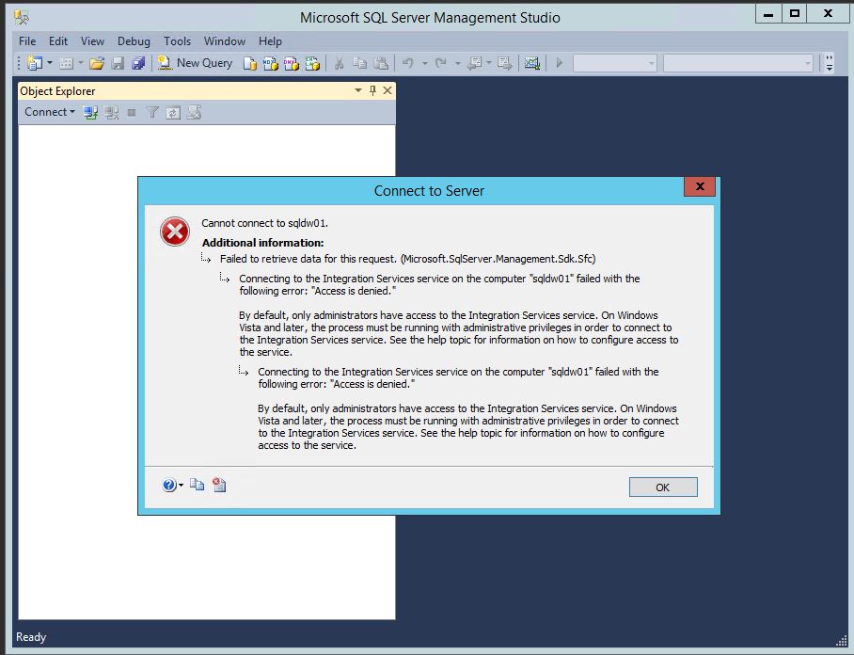Screen dimensions: 854x655
Task: Click the Redo arrow icon
Action: click(x=441, y=63)
